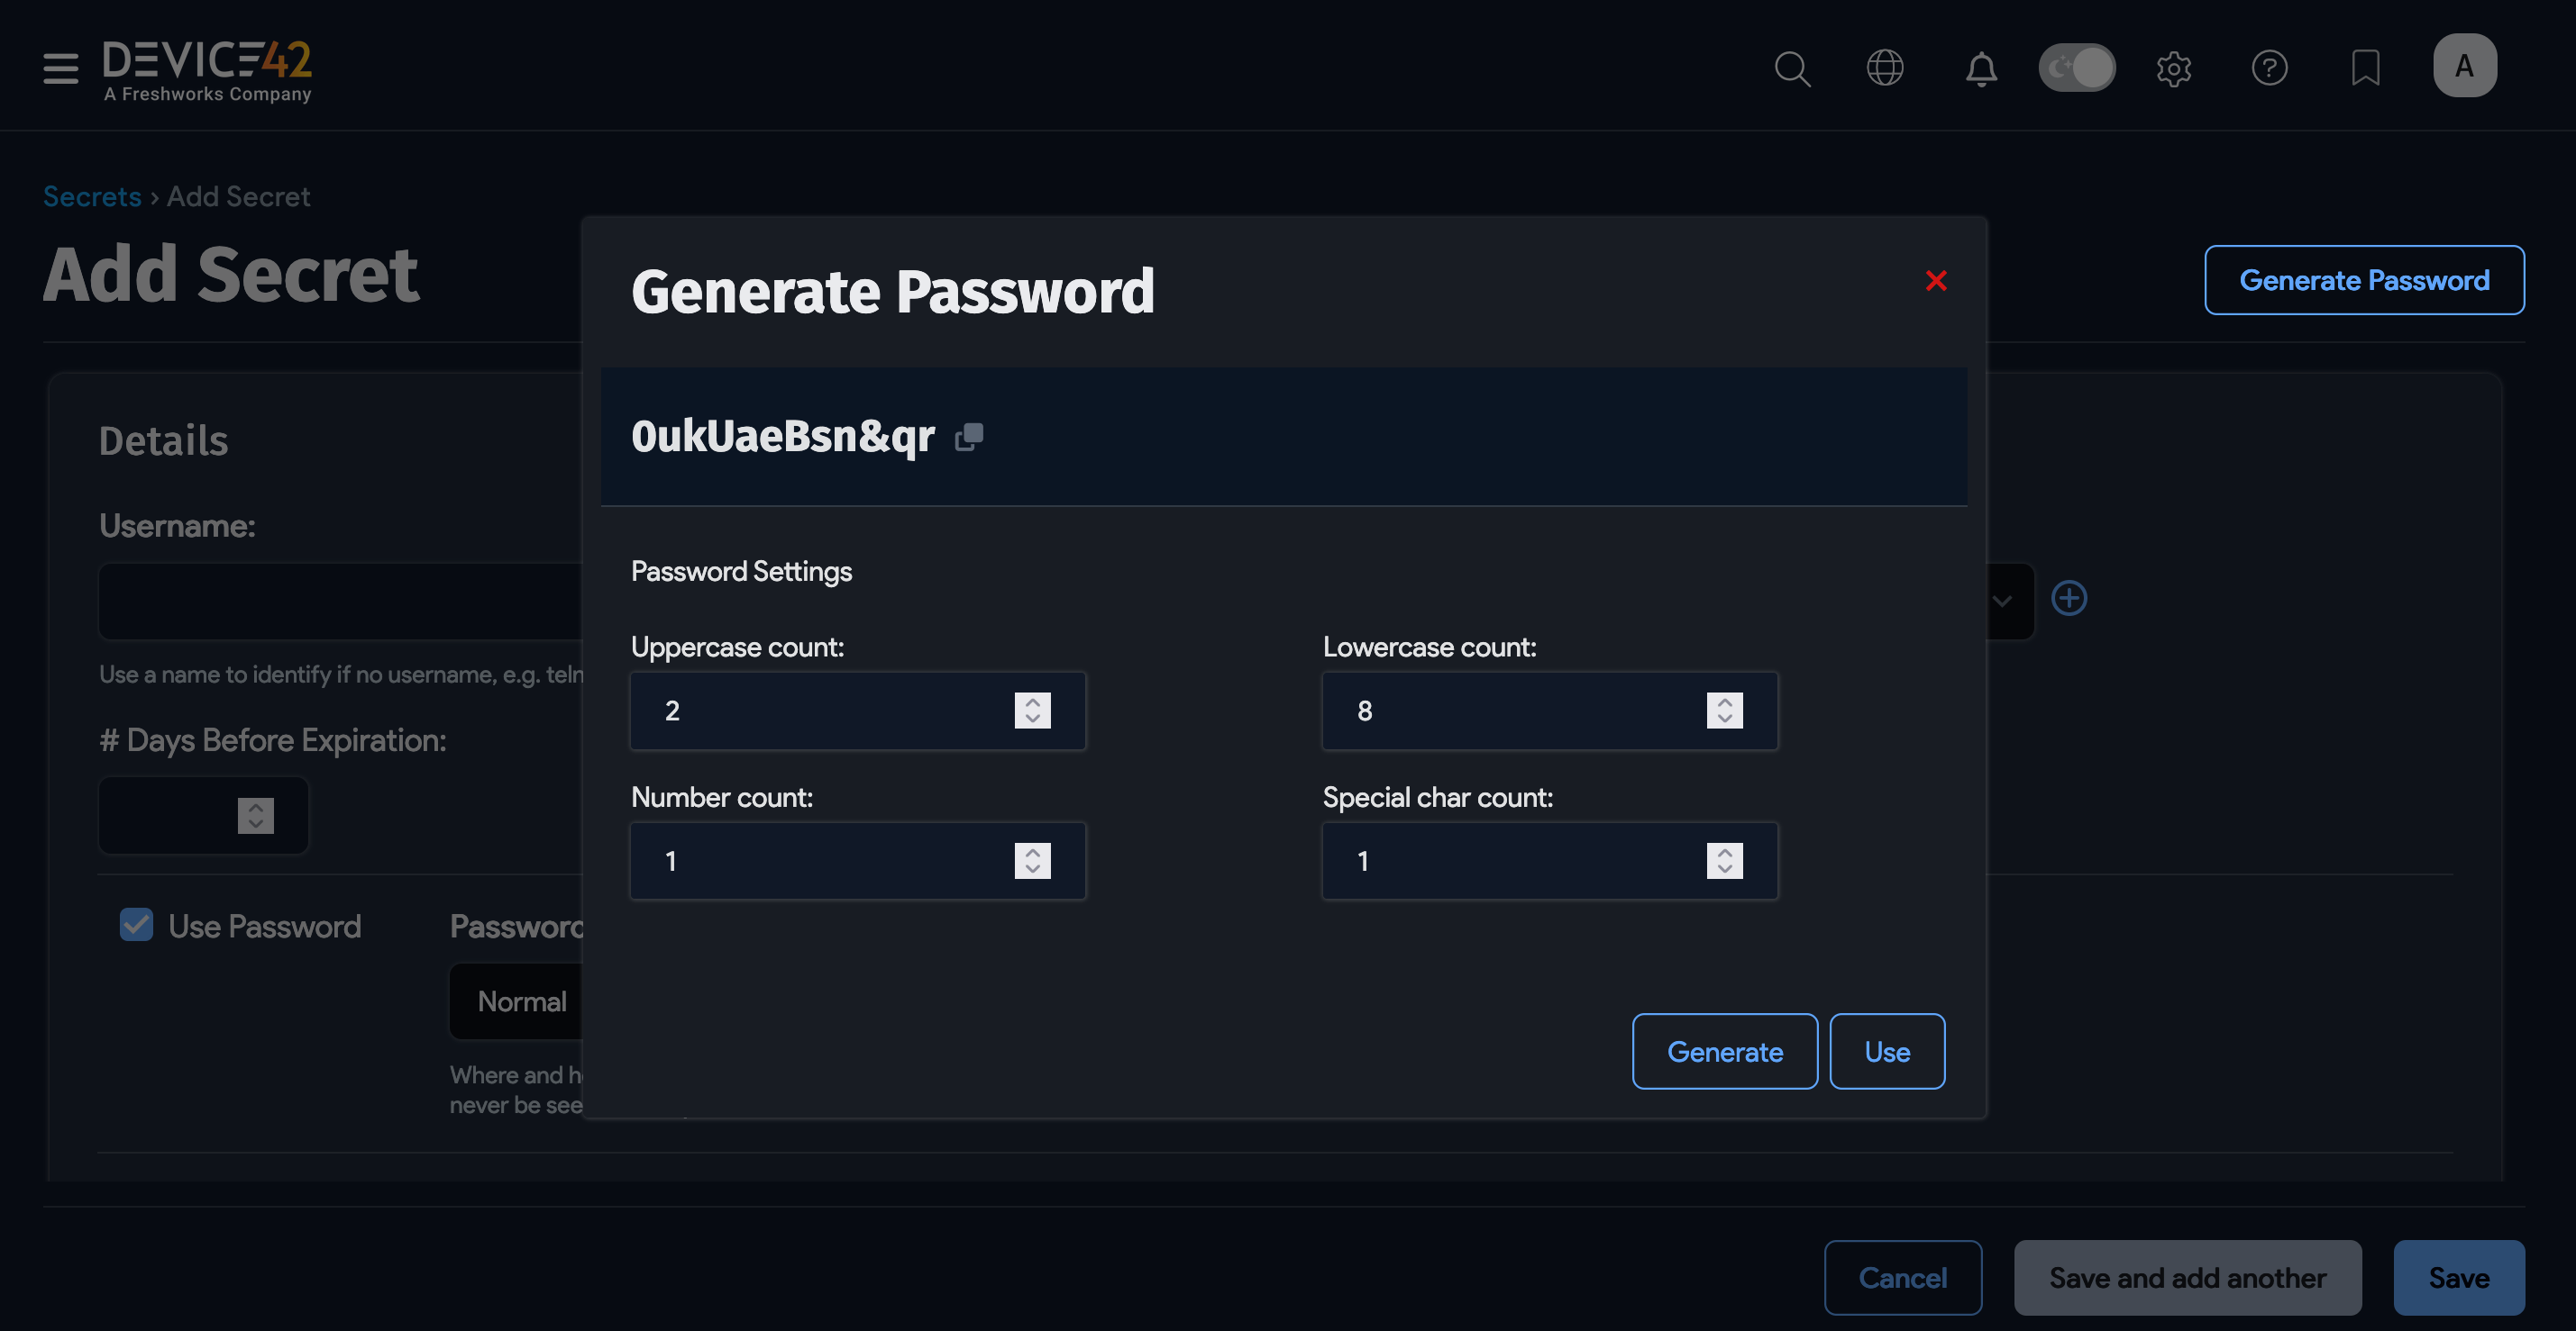
Task: Open notifications via the bell icon
Action: (1980, 68)
